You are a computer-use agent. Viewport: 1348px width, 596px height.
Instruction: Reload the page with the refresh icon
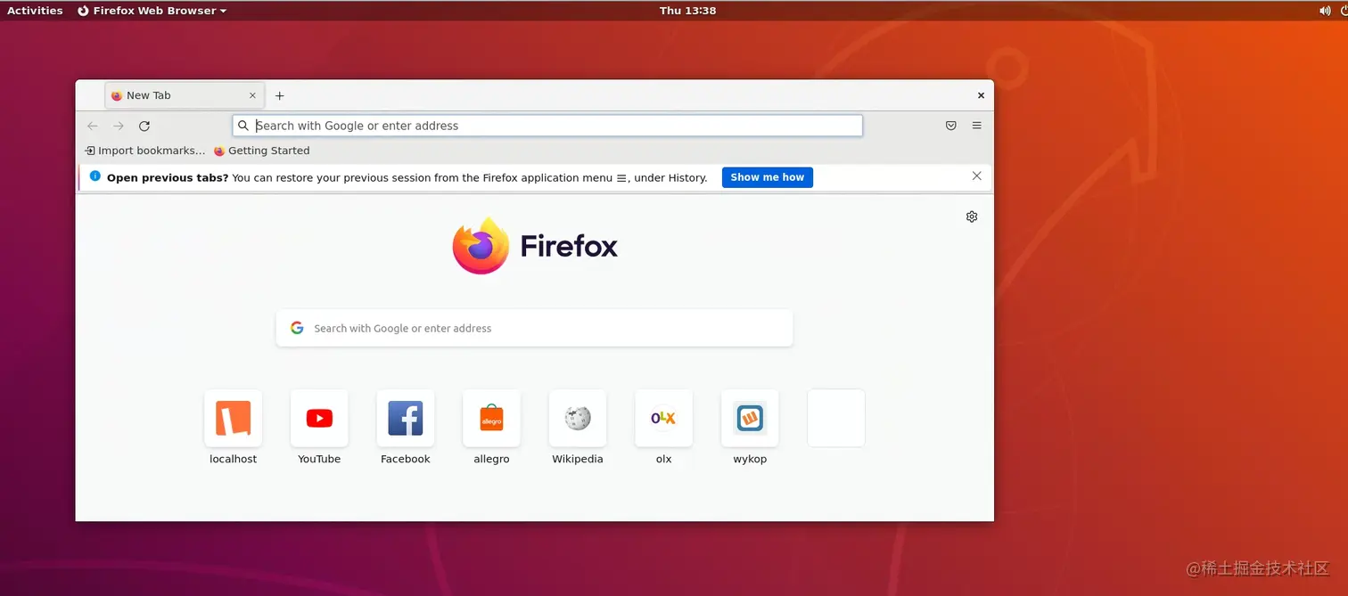[x=144, y=126]
